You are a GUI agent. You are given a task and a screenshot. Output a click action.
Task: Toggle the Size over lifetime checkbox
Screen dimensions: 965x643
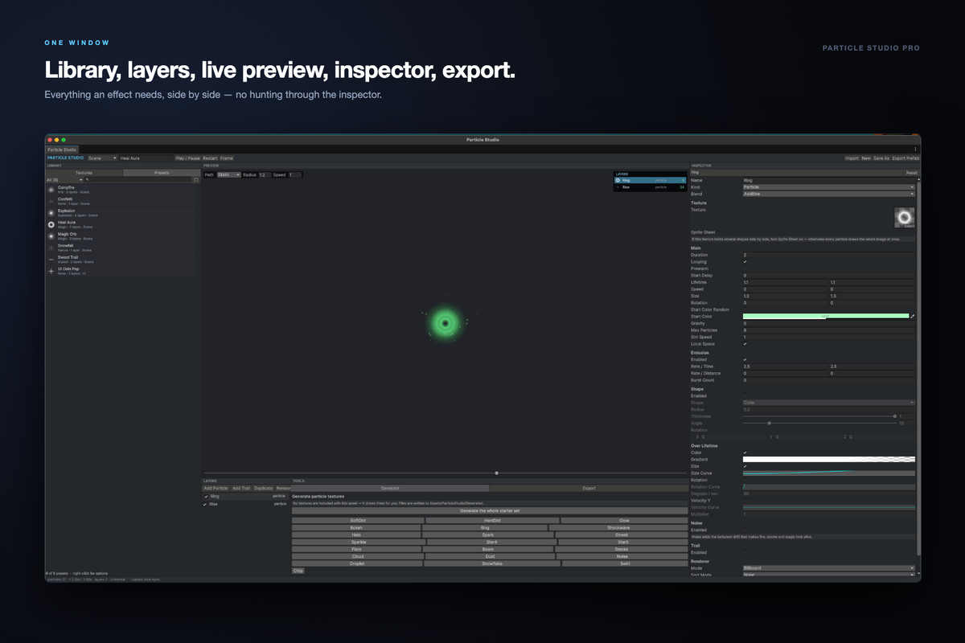pos(745,466)
